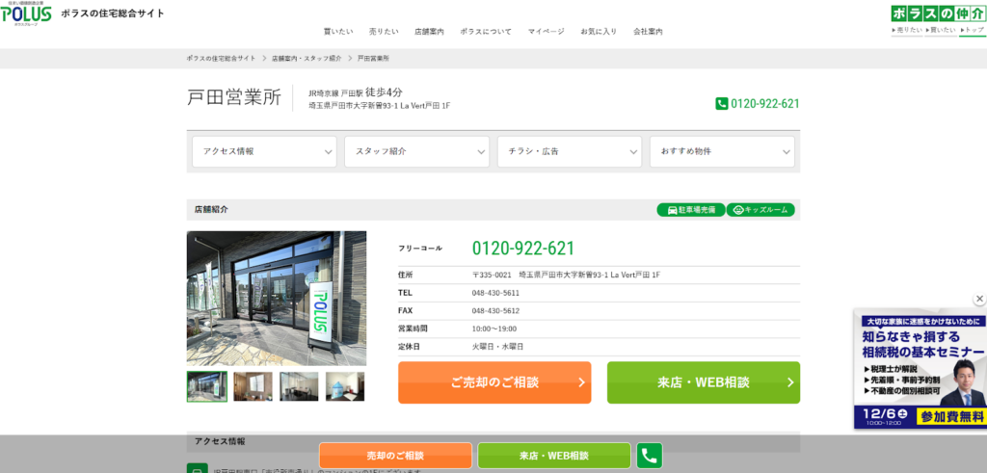Click the FAX number 048-430-5612
987x473 pixels.
495,311
